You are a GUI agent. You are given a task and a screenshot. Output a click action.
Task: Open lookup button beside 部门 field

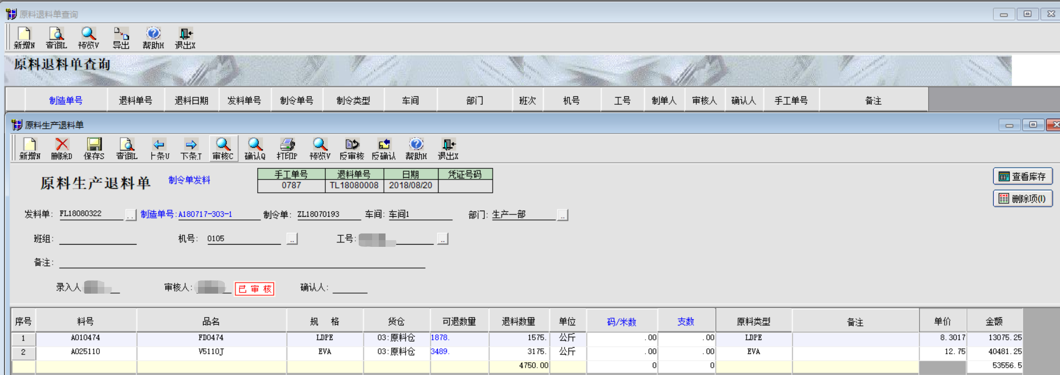pos(562,215)
